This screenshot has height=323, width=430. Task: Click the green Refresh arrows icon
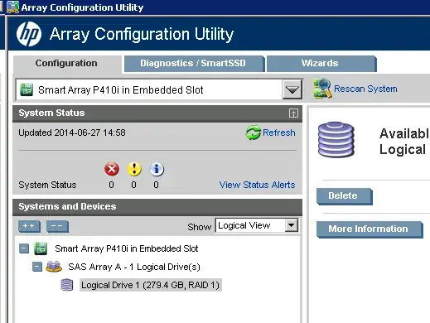[x=253, y=133]
